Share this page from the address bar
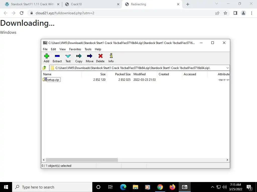Image resolution: width=257 pixels, height=192 pixels. point(217,13)
